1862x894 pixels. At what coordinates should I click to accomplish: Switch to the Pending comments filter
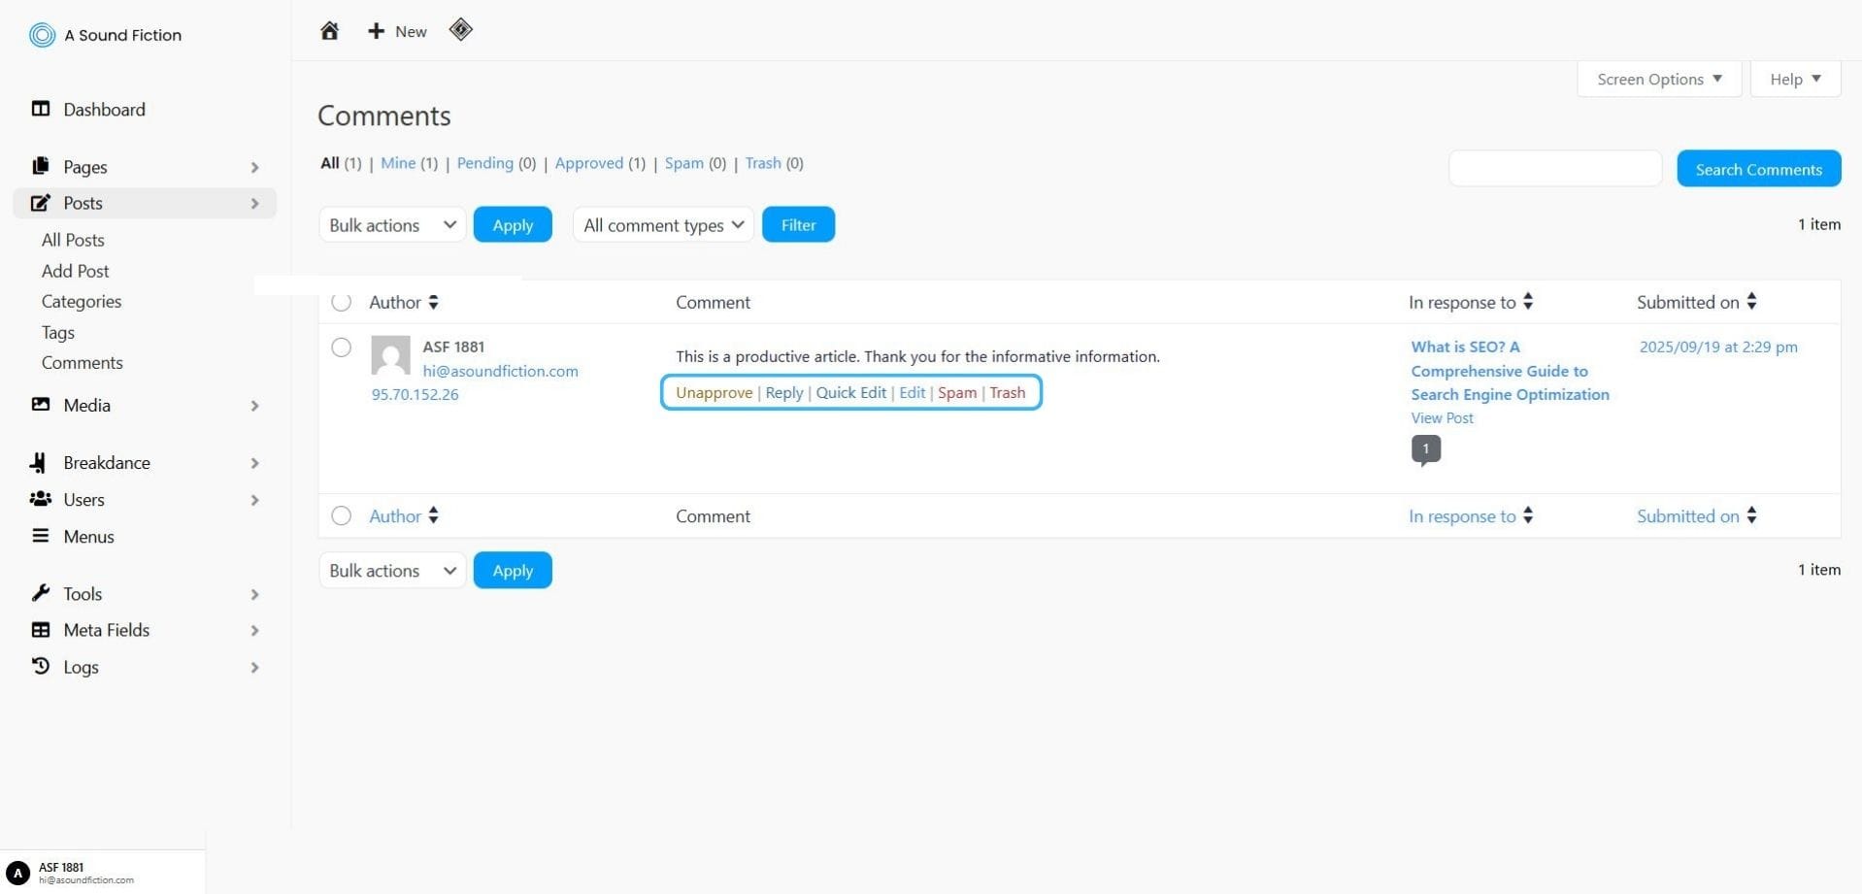click(484, 163)
